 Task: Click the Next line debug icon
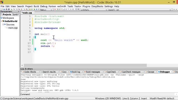[x=60, y=9]
